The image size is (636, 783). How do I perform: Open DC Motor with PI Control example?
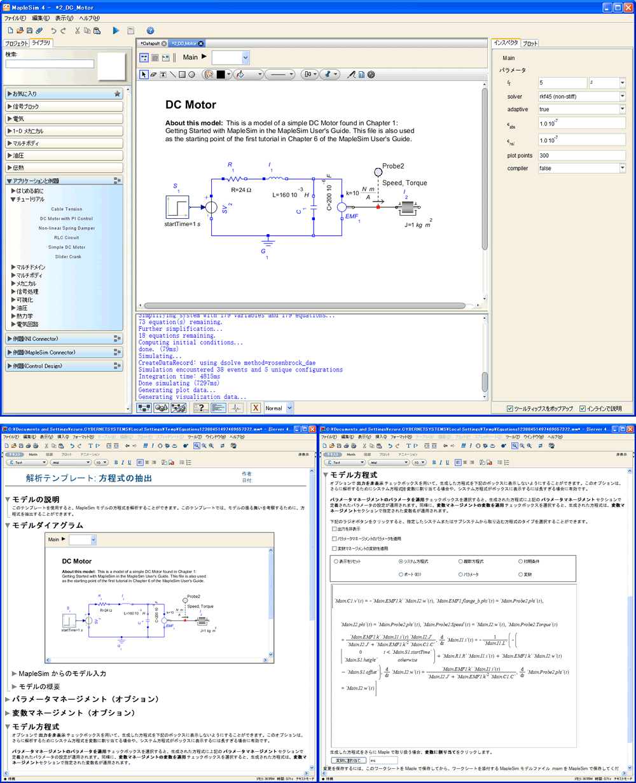click(67, 218)
